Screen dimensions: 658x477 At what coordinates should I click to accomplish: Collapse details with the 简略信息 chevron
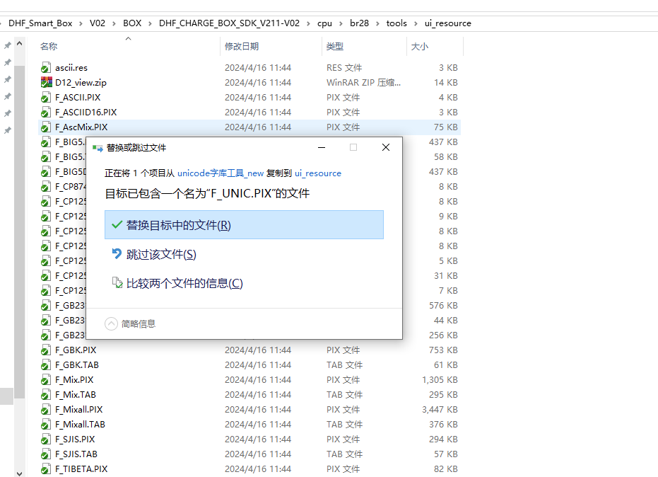tap(111, 323)
